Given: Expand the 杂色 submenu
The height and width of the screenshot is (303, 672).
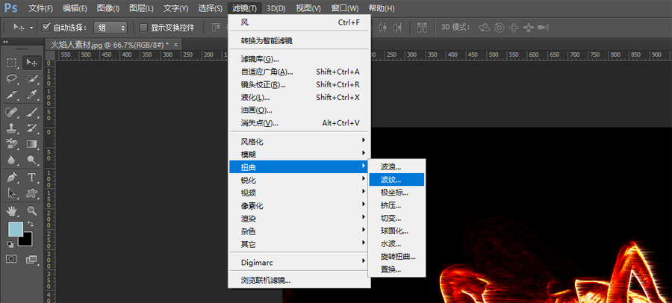Looking at the screenshot, I should pos(299,231).
